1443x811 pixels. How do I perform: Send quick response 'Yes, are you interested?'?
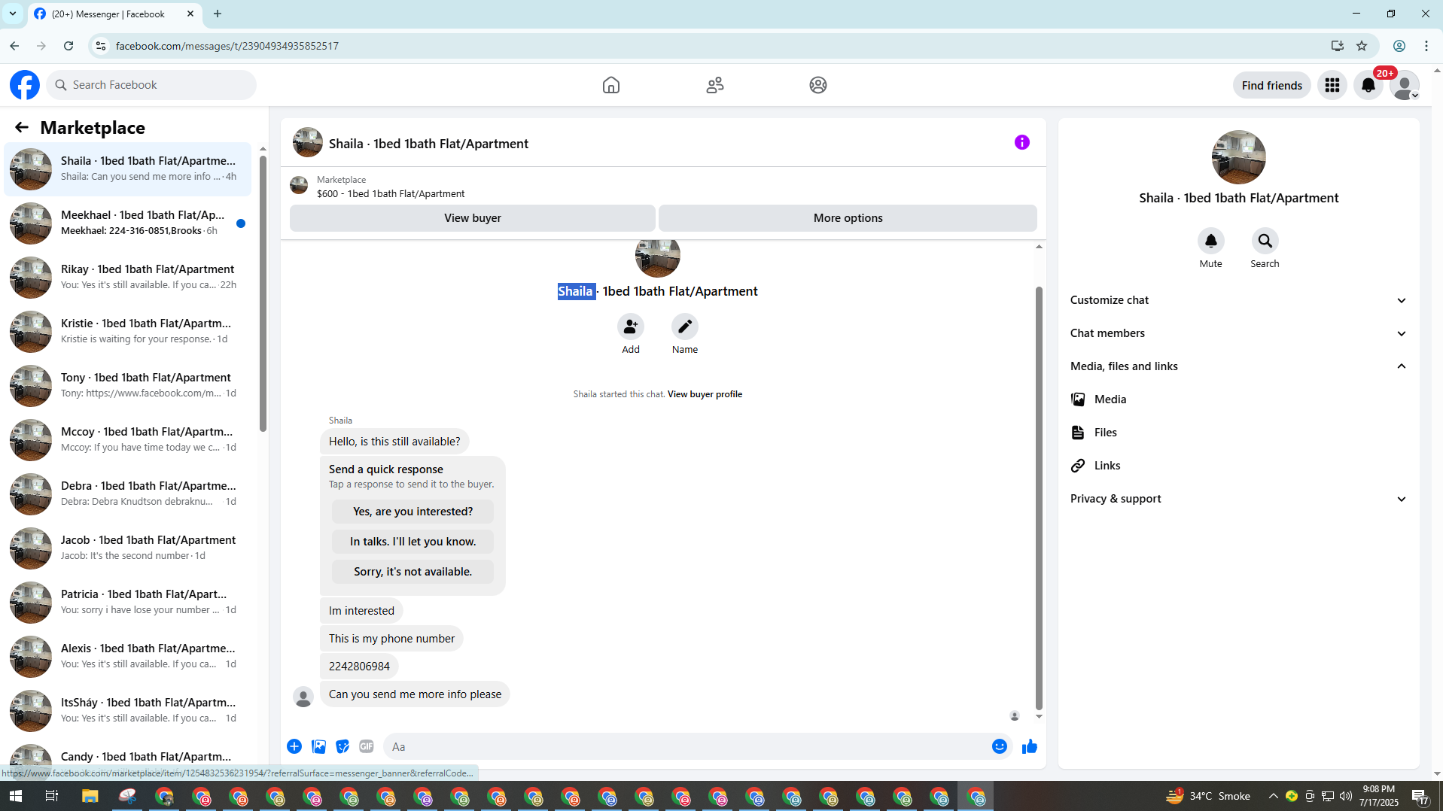tap(413, 512)
